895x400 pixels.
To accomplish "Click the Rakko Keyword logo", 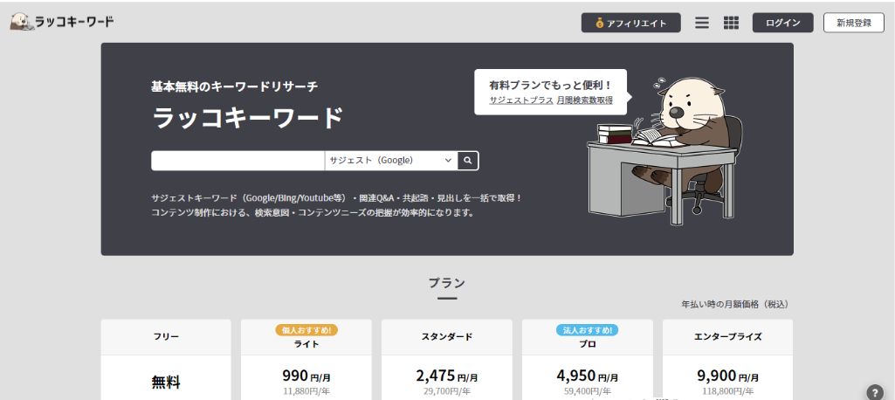I will pos(62,22).
